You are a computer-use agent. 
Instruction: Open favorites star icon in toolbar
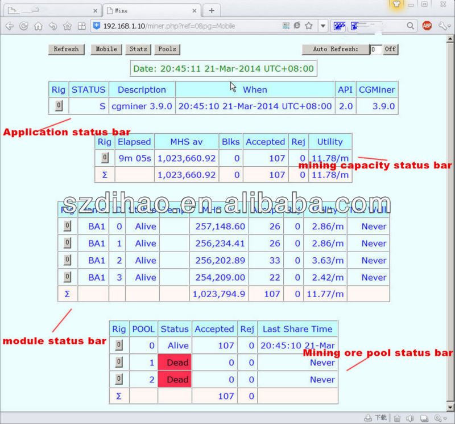click(67, 26)
